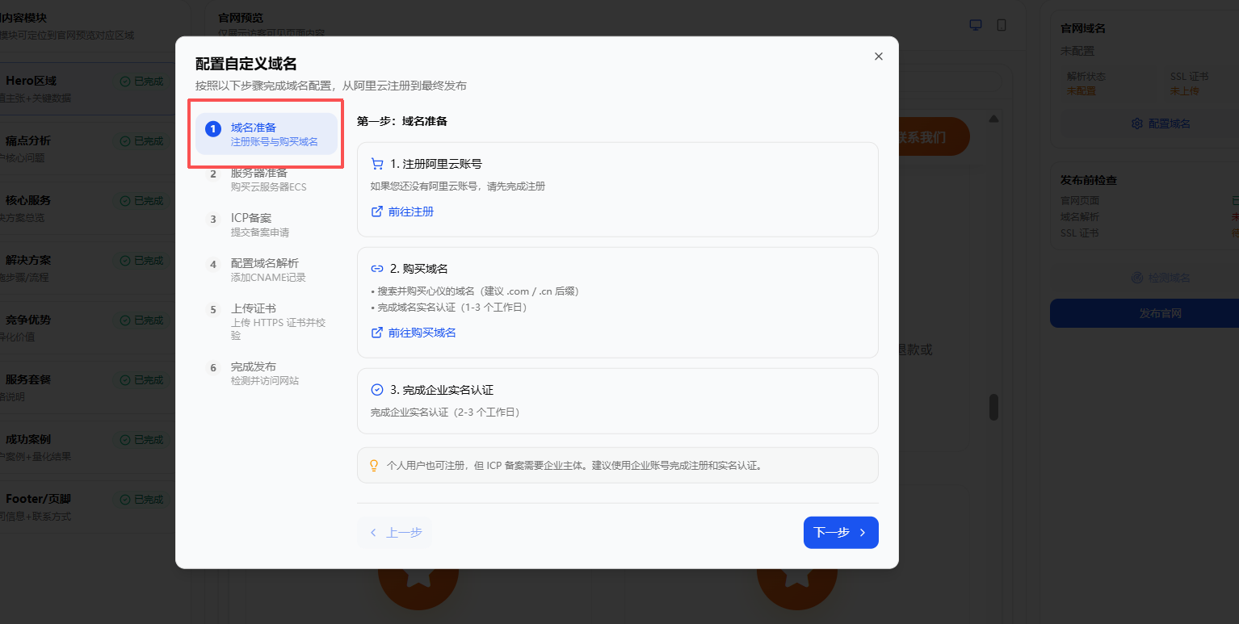Click the background preview scrollbar thumb
Viewport: 1239px width, 624px height.
click(993, 407)
